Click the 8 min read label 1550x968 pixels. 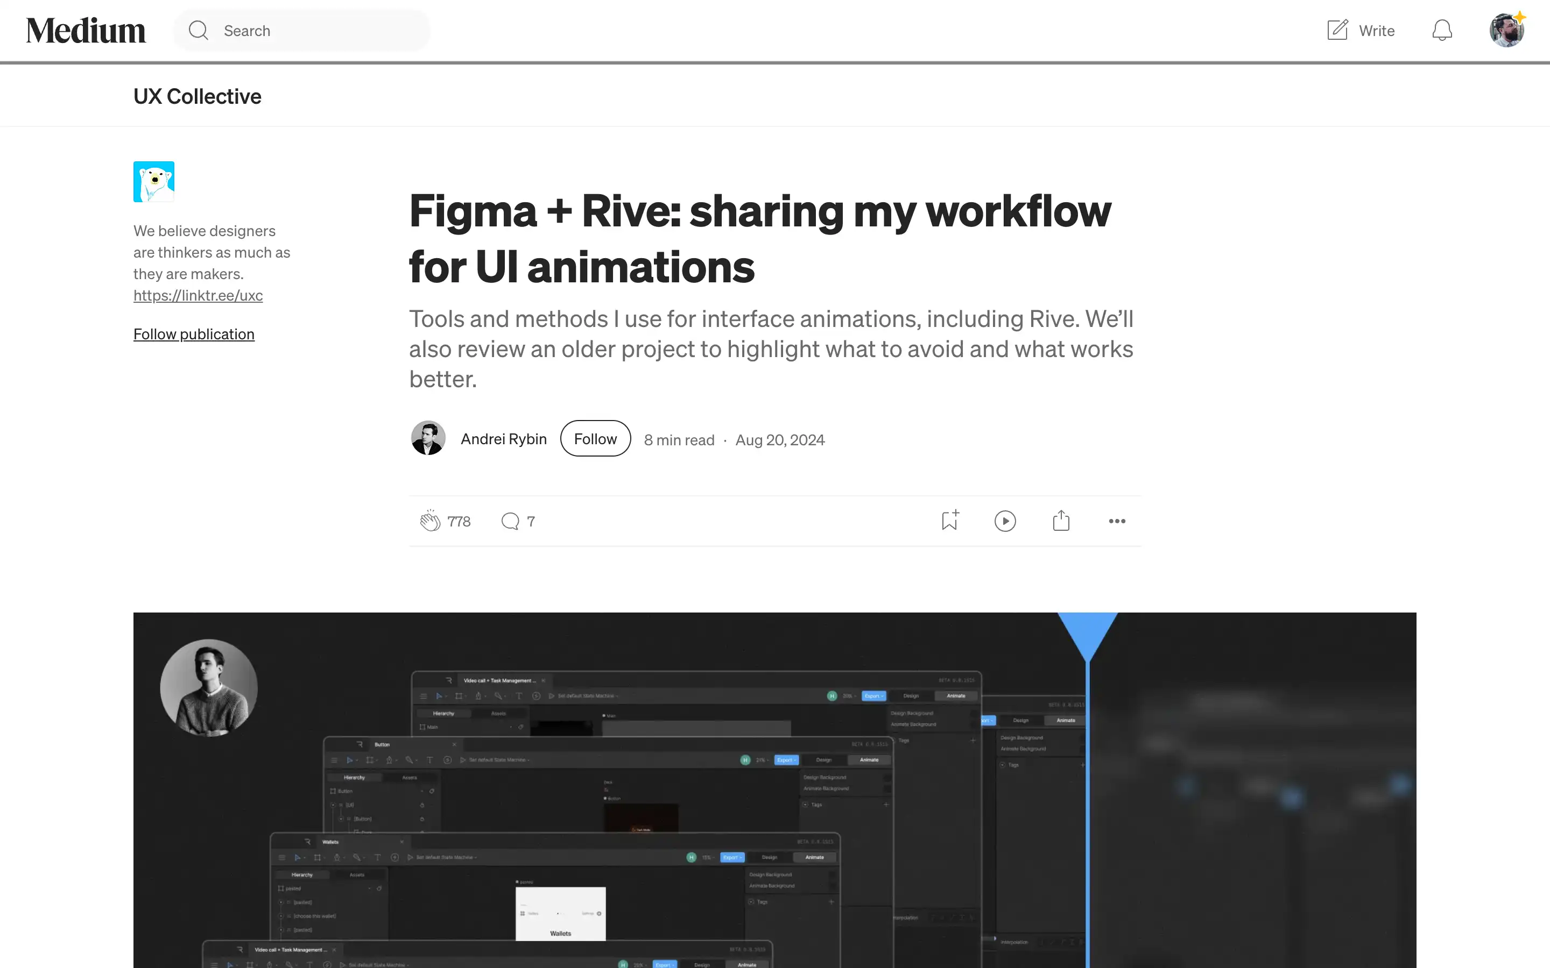tap(679, 440)
